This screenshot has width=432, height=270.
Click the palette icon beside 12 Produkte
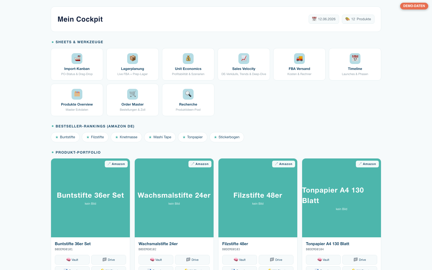[347, 19]
